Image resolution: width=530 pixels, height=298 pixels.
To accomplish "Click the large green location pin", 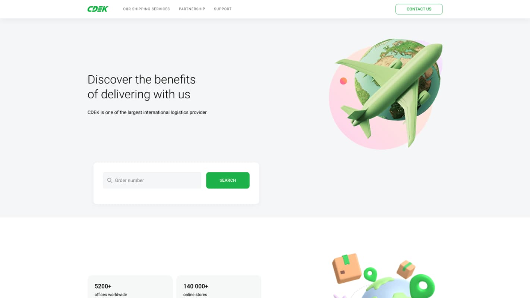I will pyautogui.click(x=422, y=286).
